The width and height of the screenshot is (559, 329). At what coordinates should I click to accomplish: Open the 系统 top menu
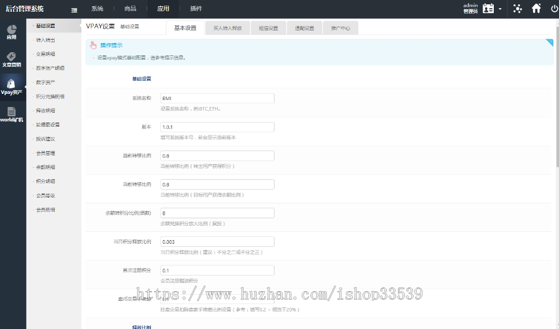click(97, 9)
